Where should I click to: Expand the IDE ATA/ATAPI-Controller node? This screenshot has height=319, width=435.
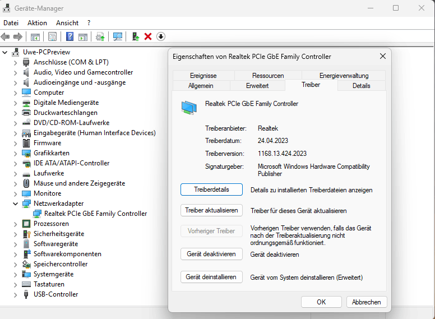tap(15, 163)
